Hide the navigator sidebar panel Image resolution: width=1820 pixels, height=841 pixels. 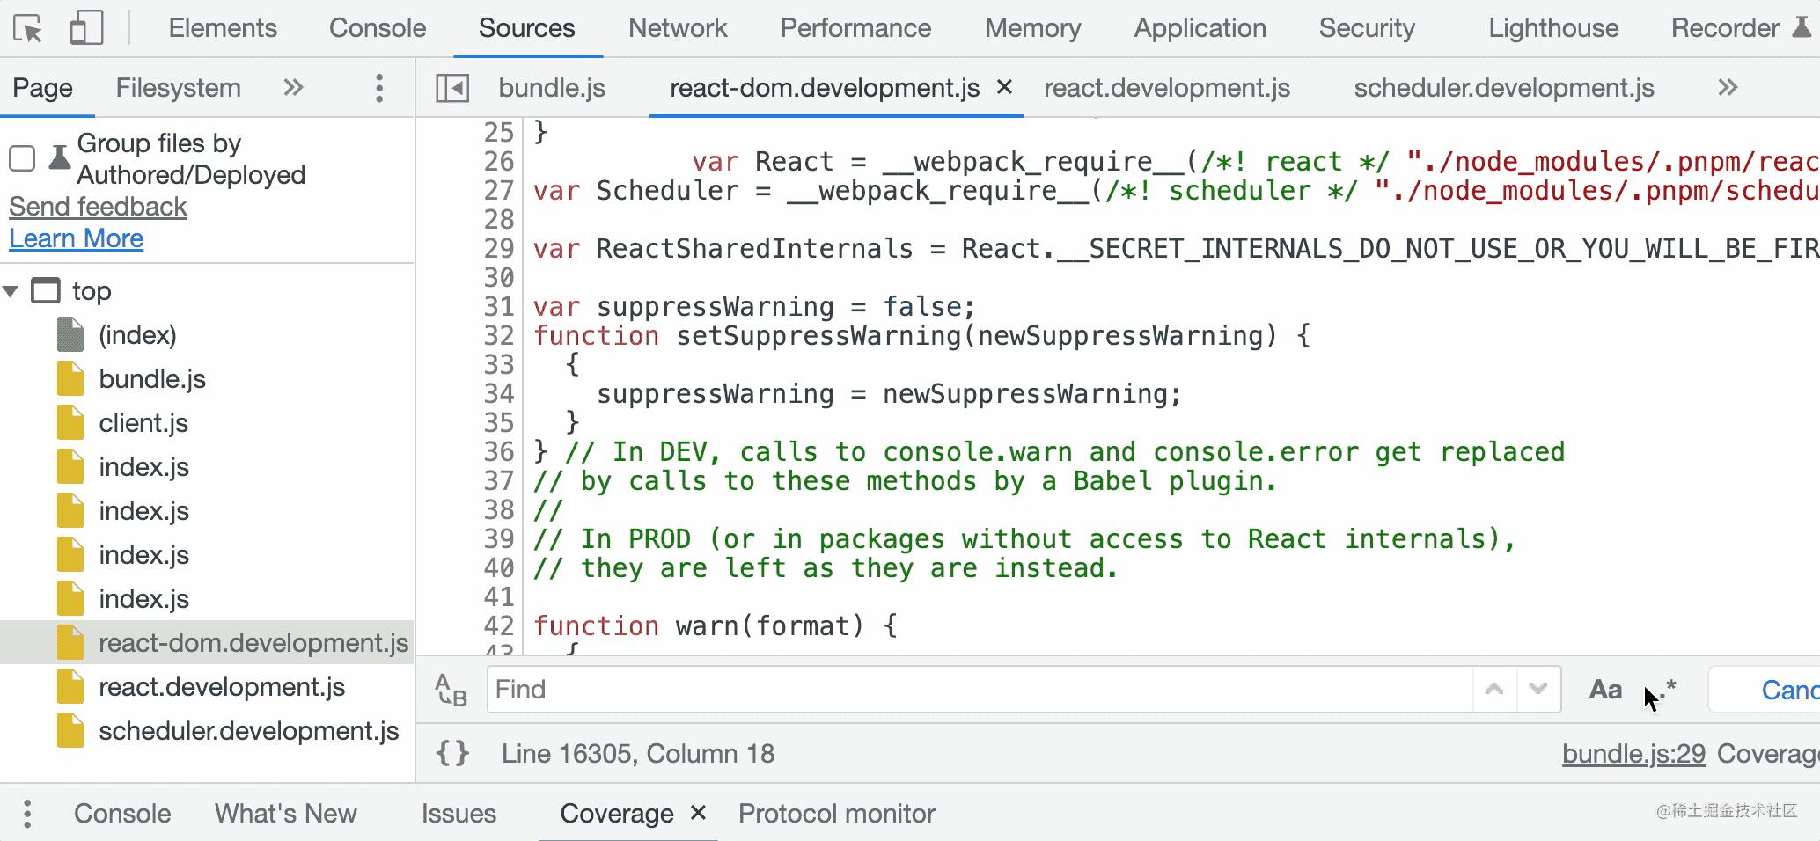point(451,87)
